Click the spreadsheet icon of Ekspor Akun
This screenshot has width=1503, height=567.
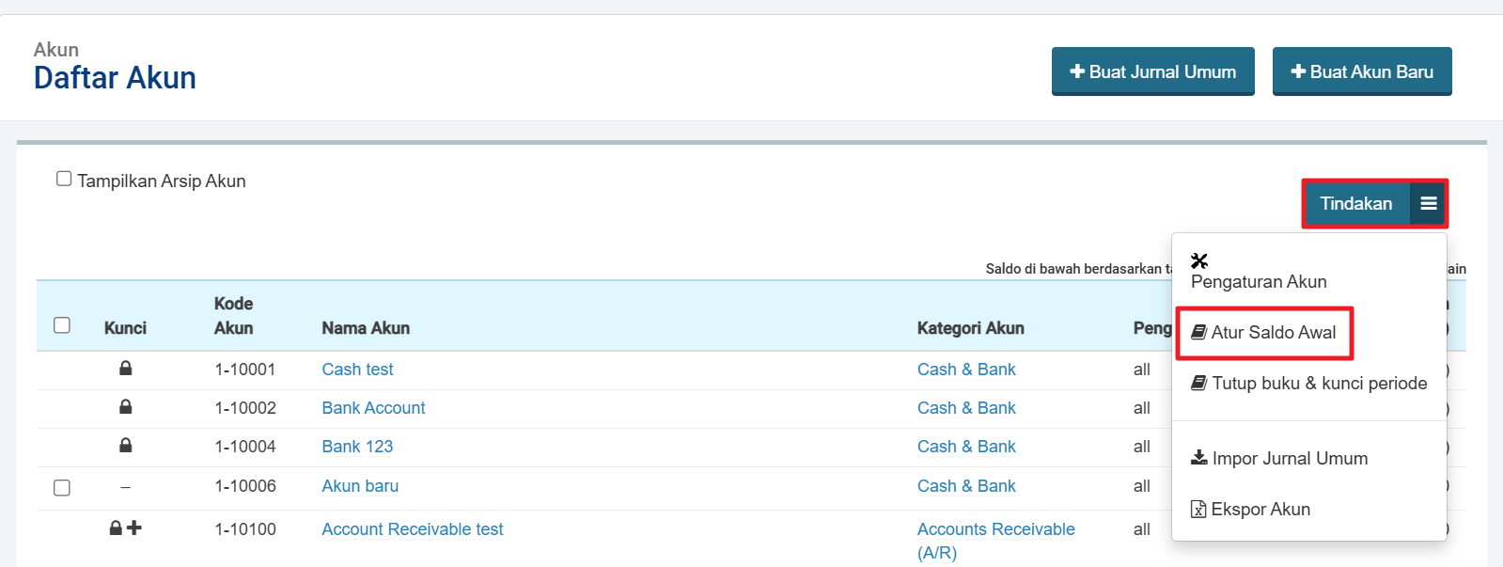(1198, 509)
